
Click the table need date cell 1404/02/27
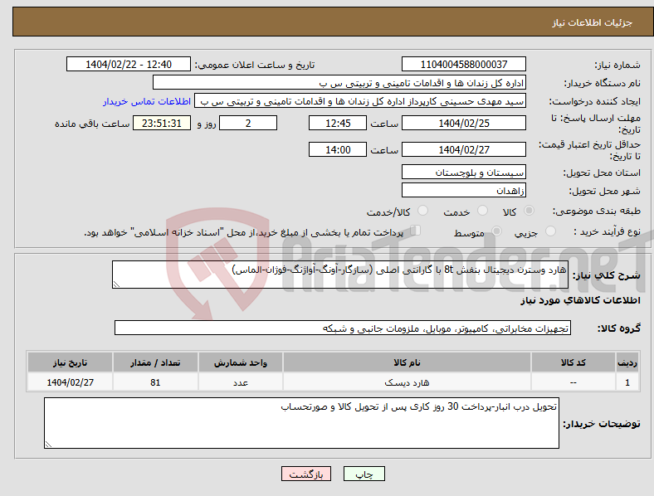click(x=70, y=382)
